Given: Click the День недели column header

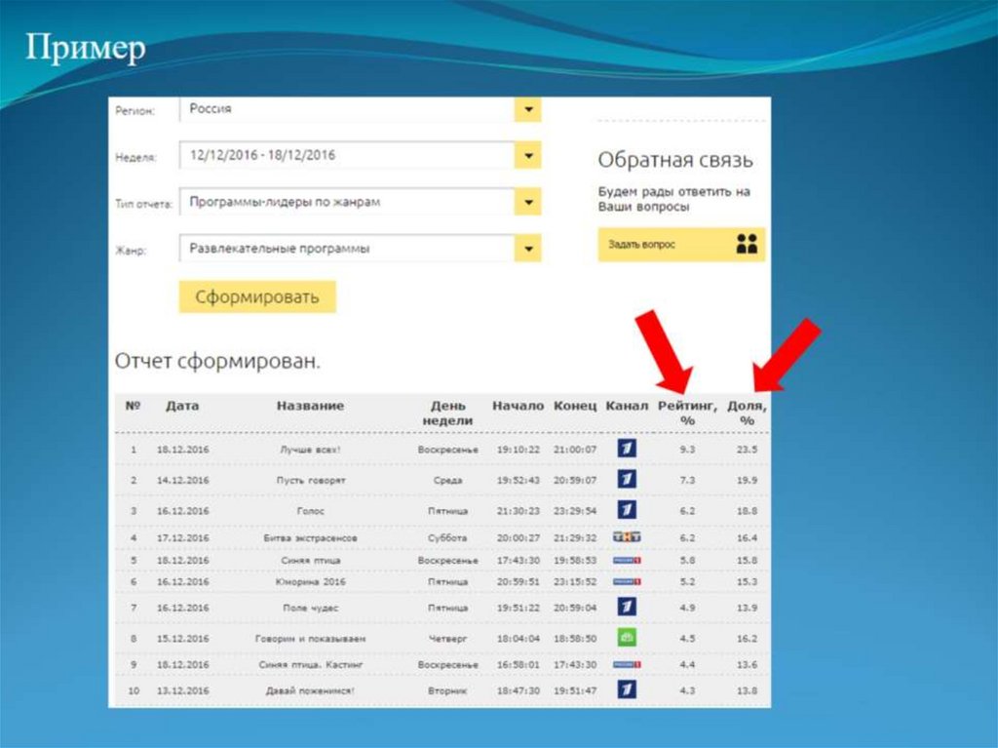Looking at the screenshot, I should click(447, 413).
